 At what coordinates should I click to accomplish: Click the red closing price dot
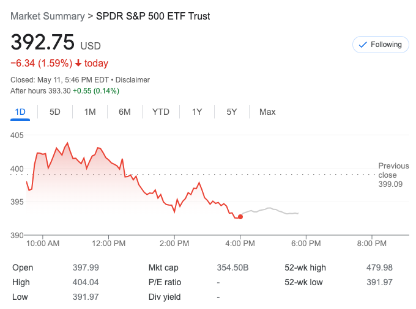tap(240, 217)
